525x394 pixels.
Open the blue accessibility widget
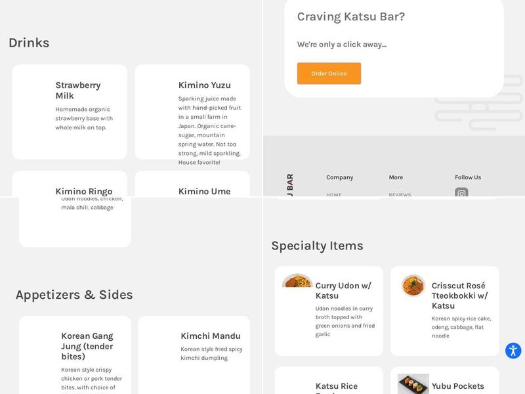(513, 351)
